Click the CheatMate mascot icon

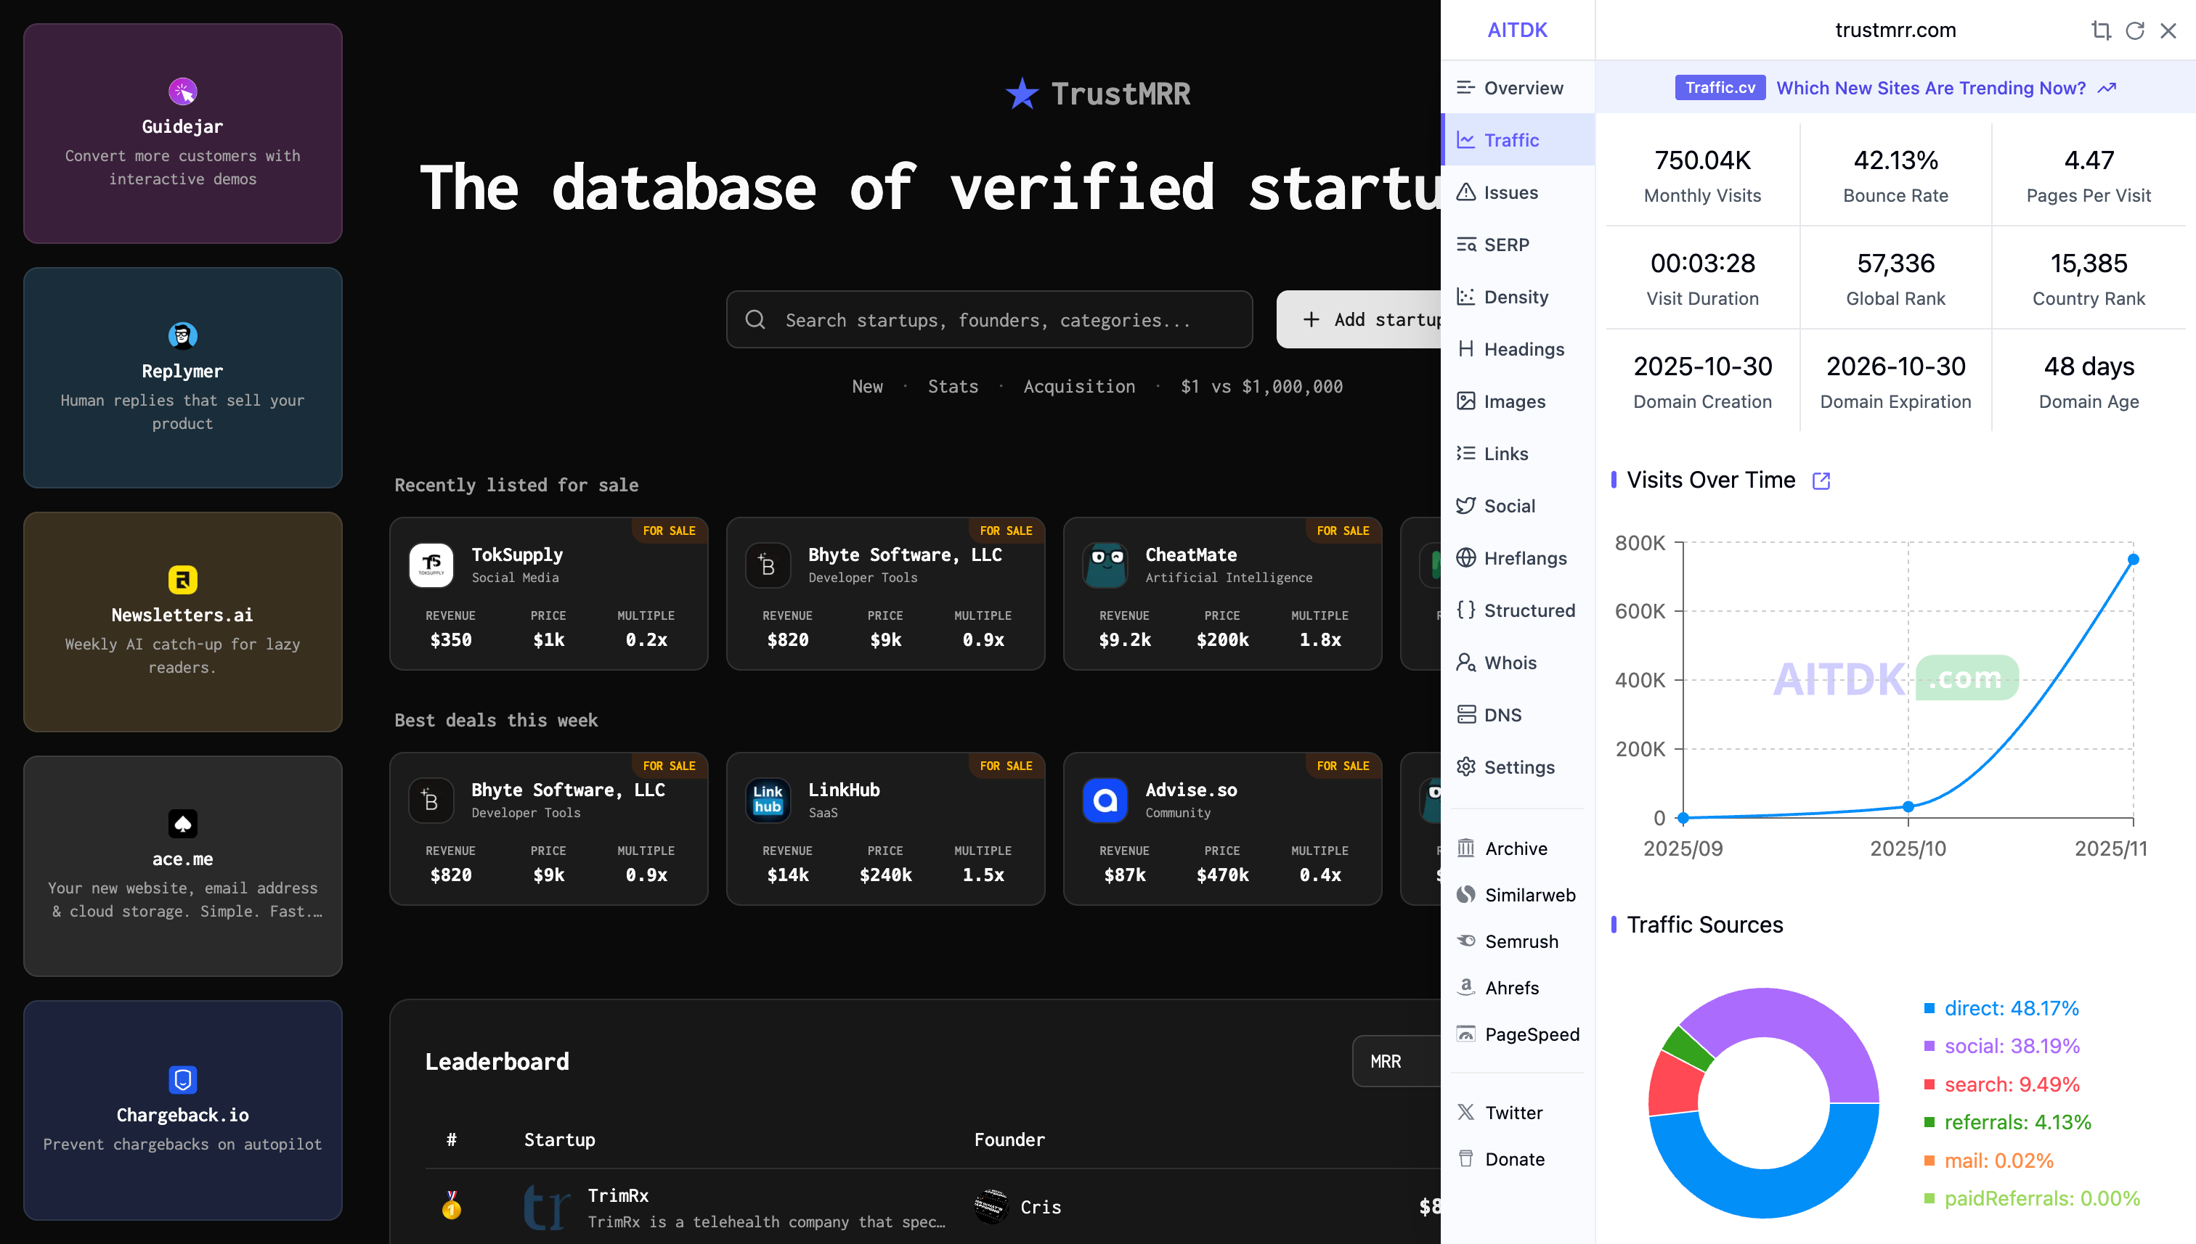(1105, 565)
